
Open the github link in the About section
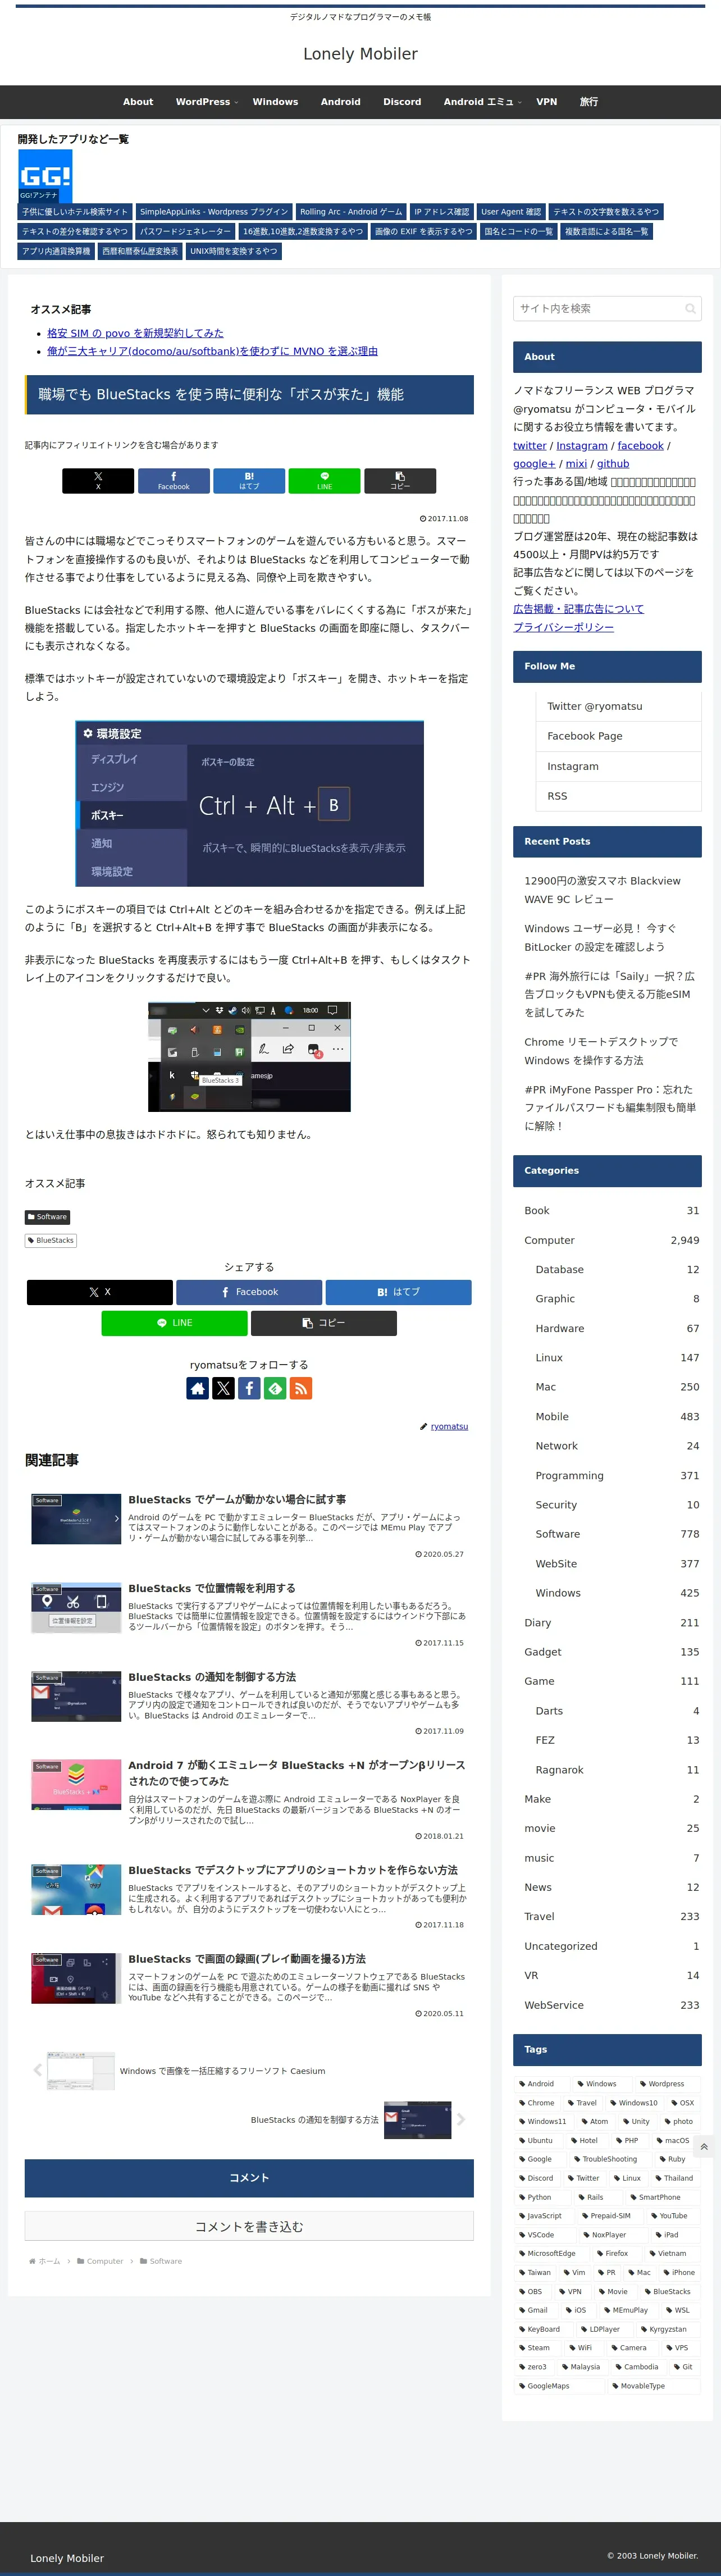[x=613, y=464]
